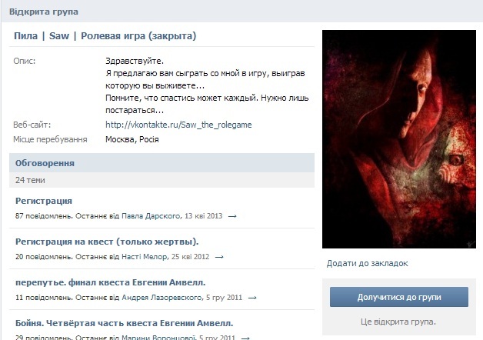Join group with Долучитися до групи button

point(399,297)
